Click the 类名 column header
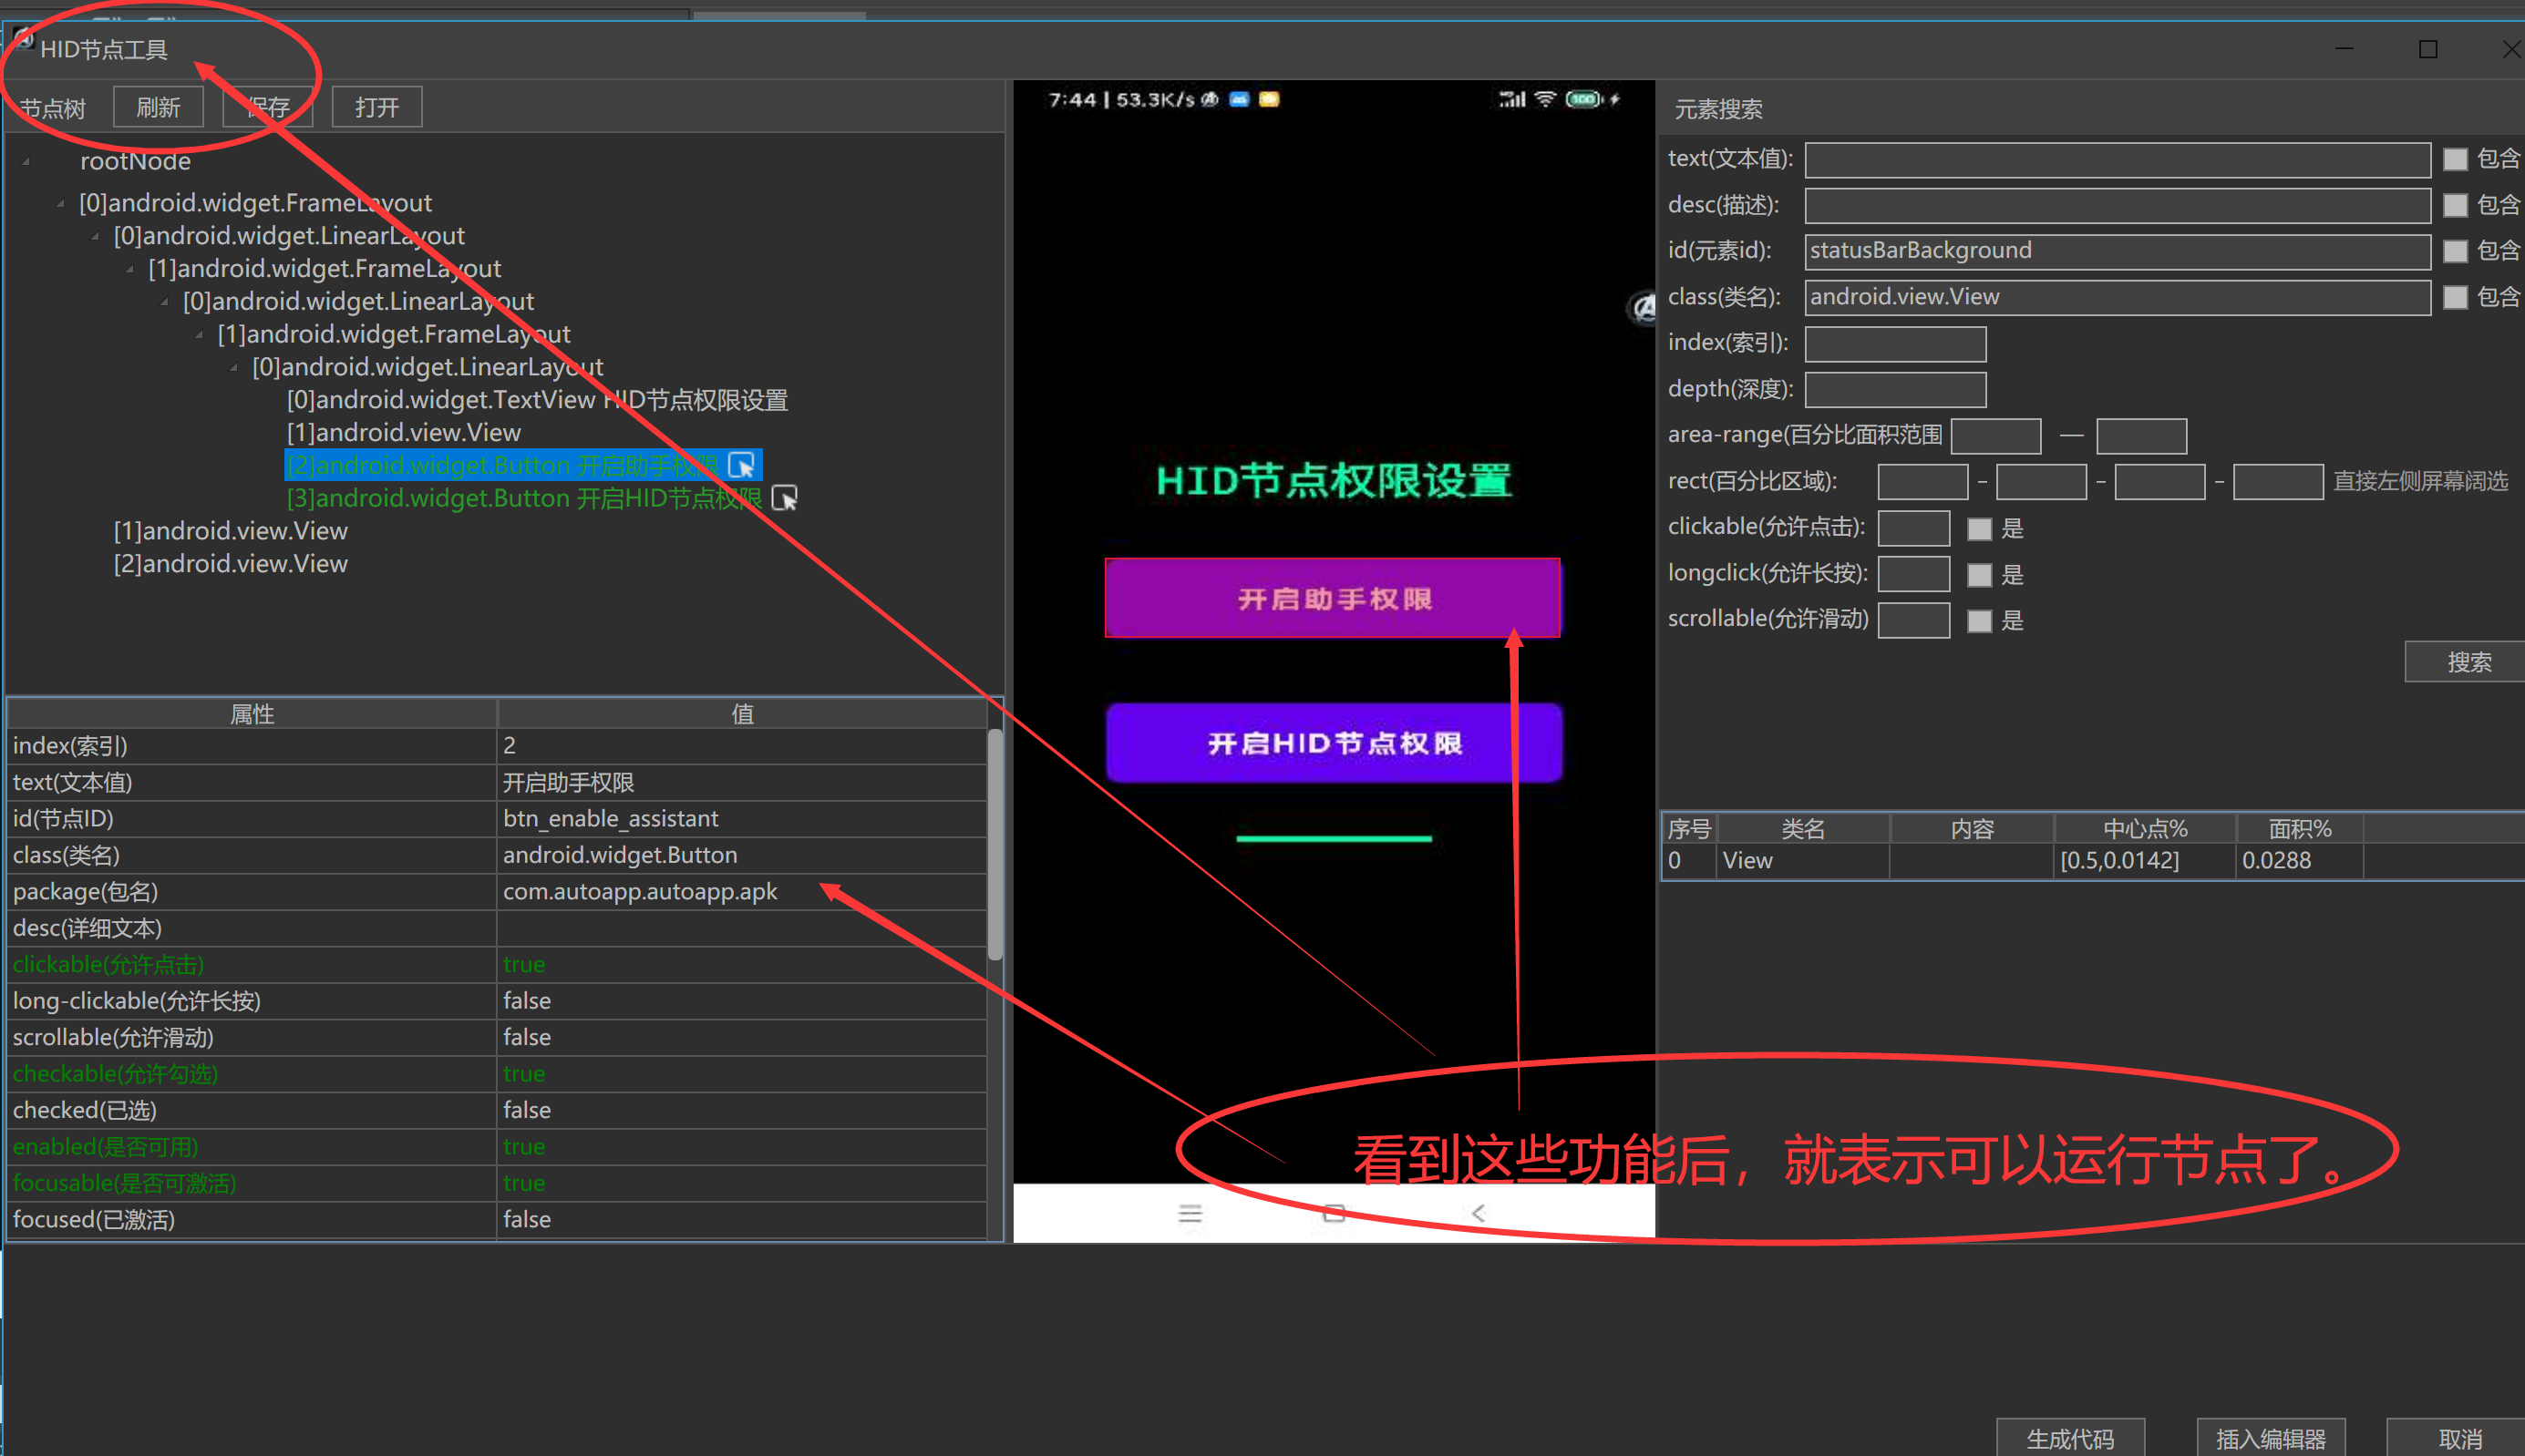 (1803, 829)
